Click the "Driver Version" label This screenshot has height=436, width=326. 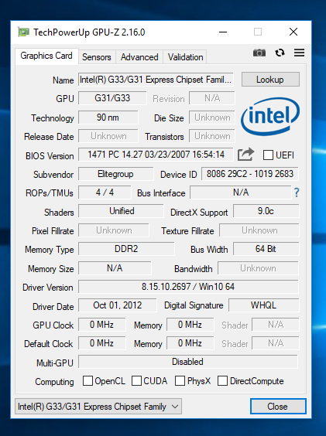point(48,288)
